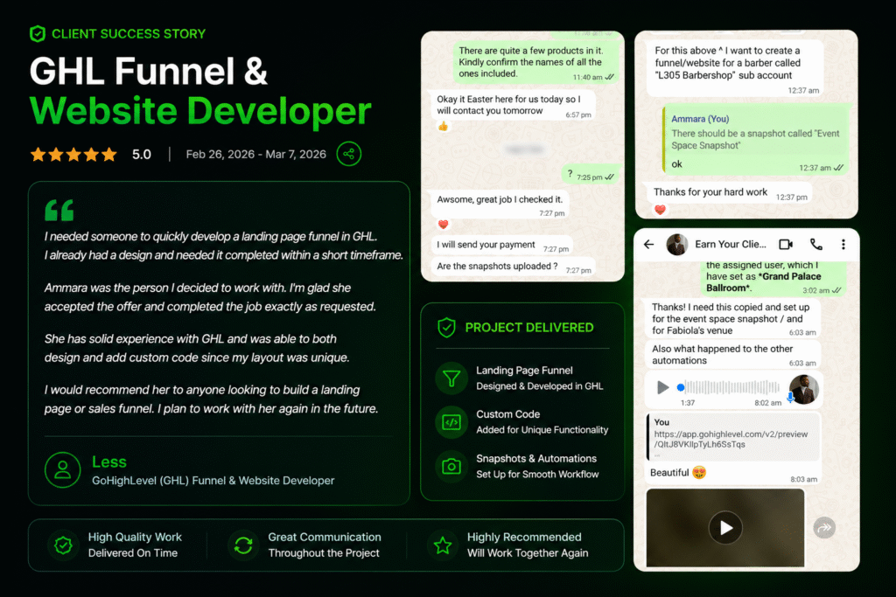
Task: Click the forward arrow beside the video
Action: [x=824, y=528]
